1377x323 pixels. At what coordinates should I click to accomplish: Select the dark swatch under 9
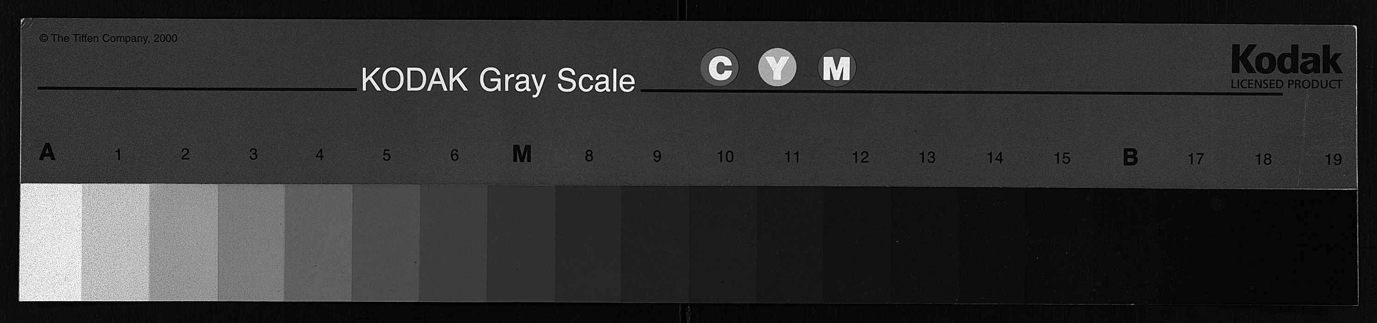click(656, 245)
